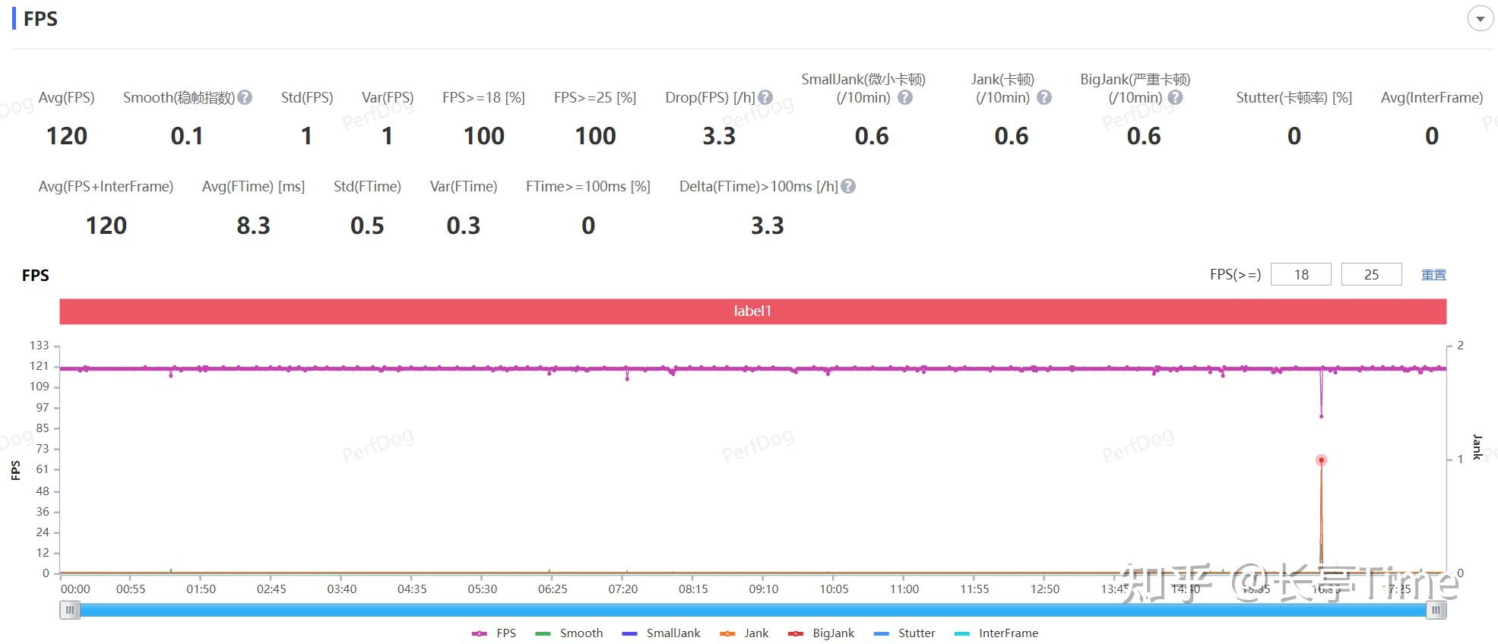Toggle Stutter series in legend

[x=904, y=633]
